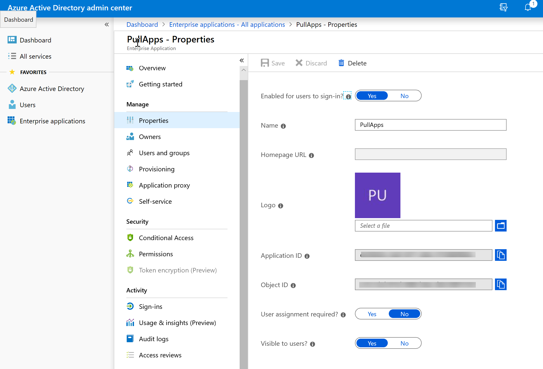Click the Discard button
Image resolution: width=543 pixels, height=369 pixels.
pos(311,63)
